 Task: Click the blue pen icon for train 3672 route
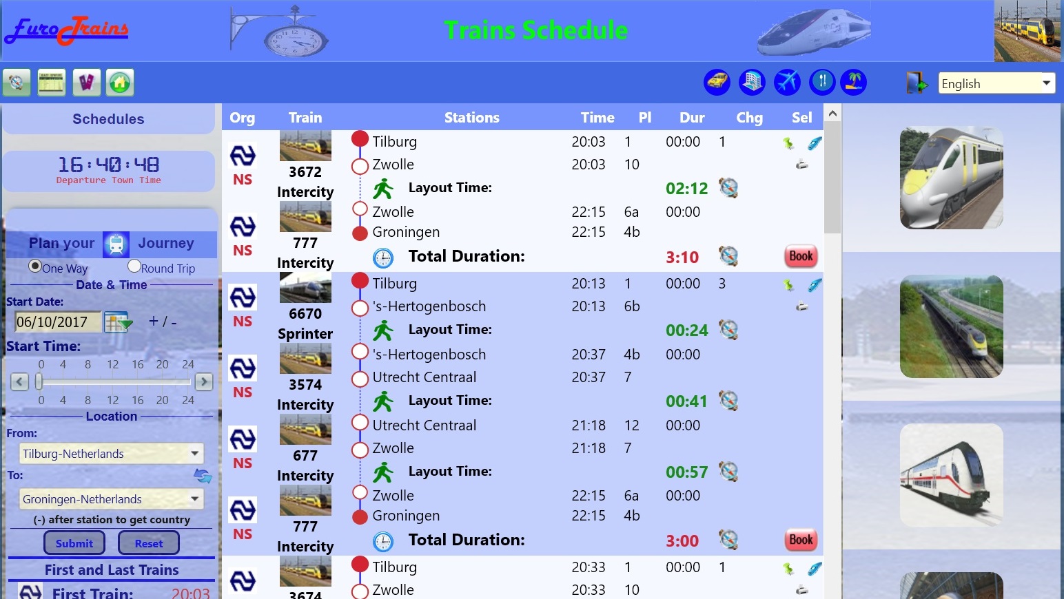[815, 143]
